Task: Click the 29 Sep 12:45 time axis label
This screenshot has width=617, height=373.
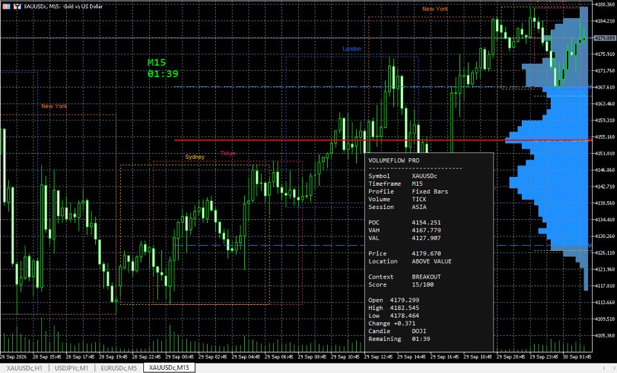Action: click(x=378, y=357)
